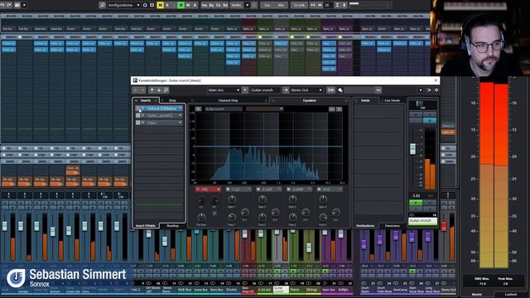This screenshot has height=298, width=530.
Task: Click the Sus button in toolbar
Action: [x=267, y=5]
